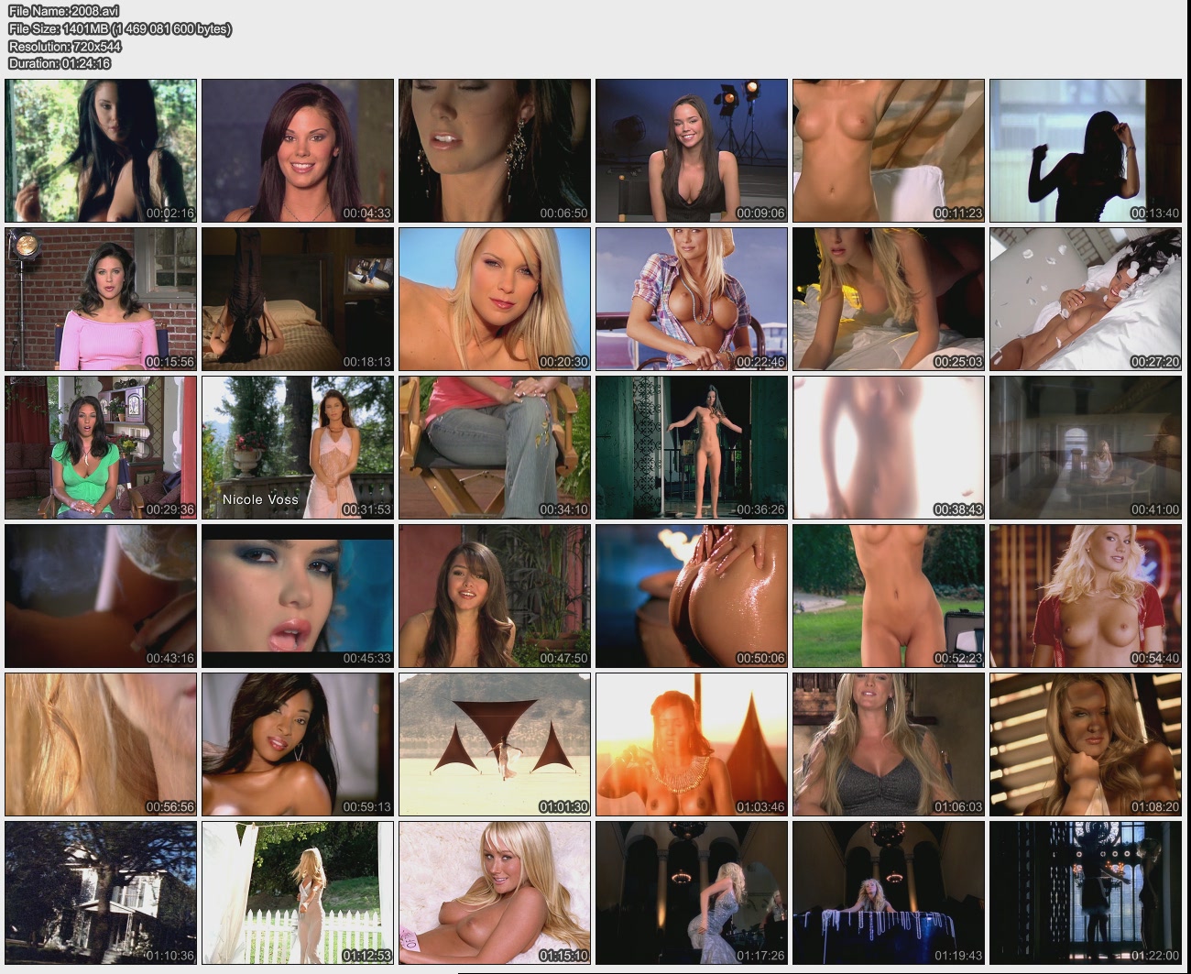Open the thumbnail marked 00:09:06
The width and height of the screenshot is (1191, 974).
tap(692, 150)
